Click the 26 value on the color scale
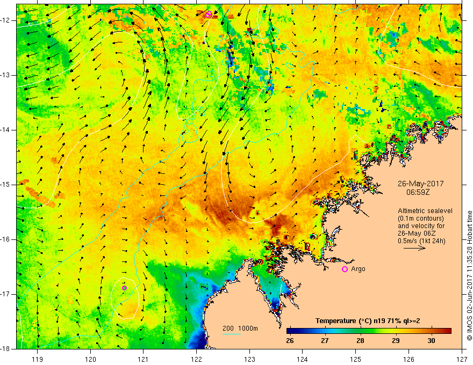 point(290,341)
